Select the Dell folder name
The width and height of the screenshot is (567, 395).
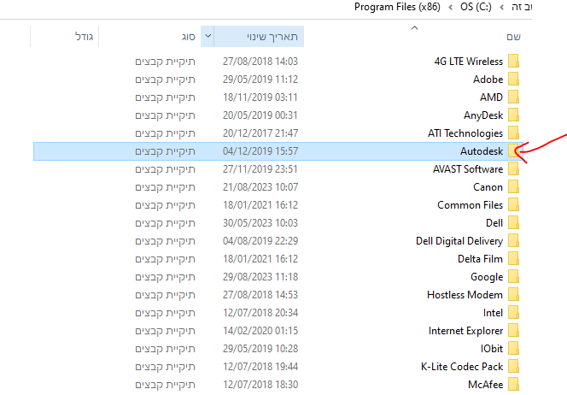(494, 222)
